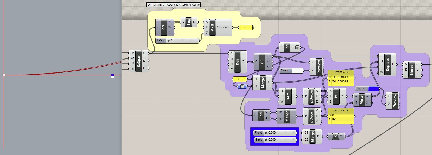
Task: Select the Nurbs component
Action: (412, 70)
